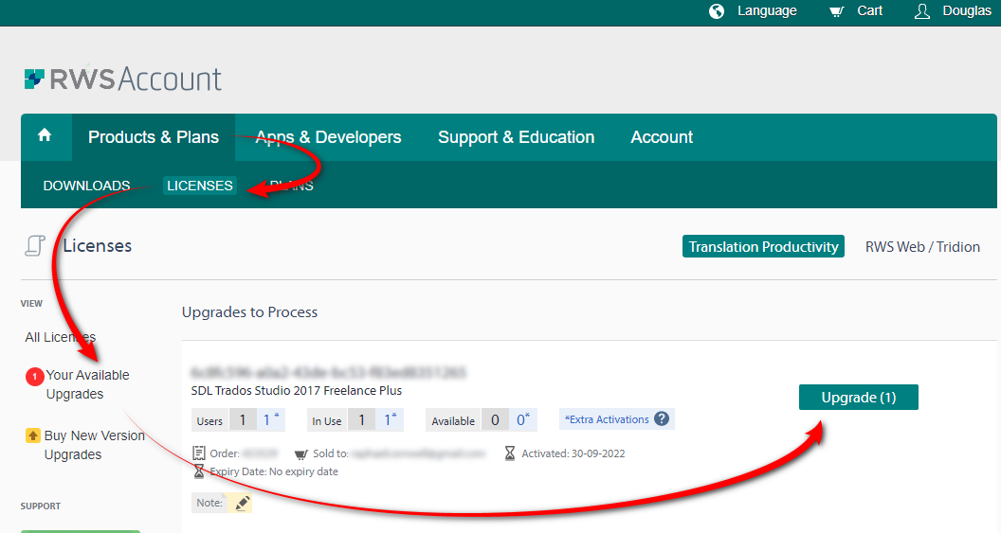1001x533 pixels.
Task: Click the red notification badge for upgrades
Action: tap(34, 377)
